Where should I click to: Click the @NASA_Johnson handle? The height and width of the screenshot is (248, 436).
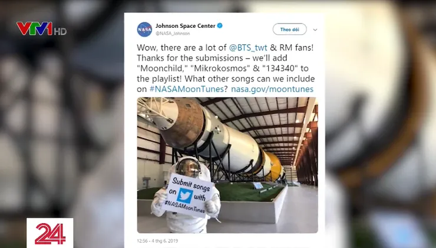coord(173,34)
